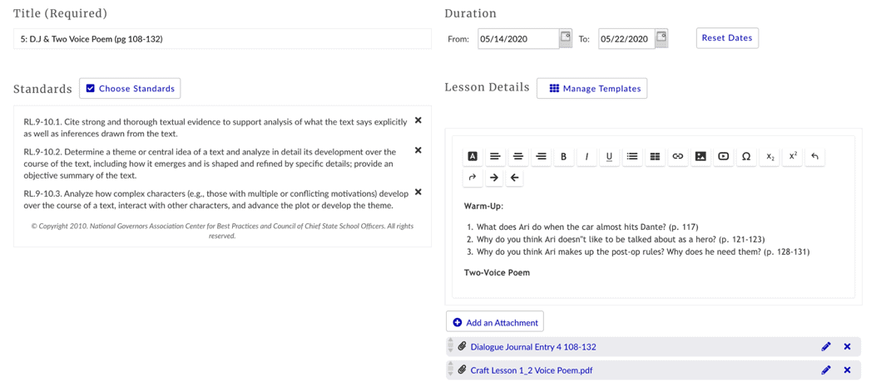This screenshot has width=881, height=386.
Task: Insert a bulleted list
Action: point(632,156)
